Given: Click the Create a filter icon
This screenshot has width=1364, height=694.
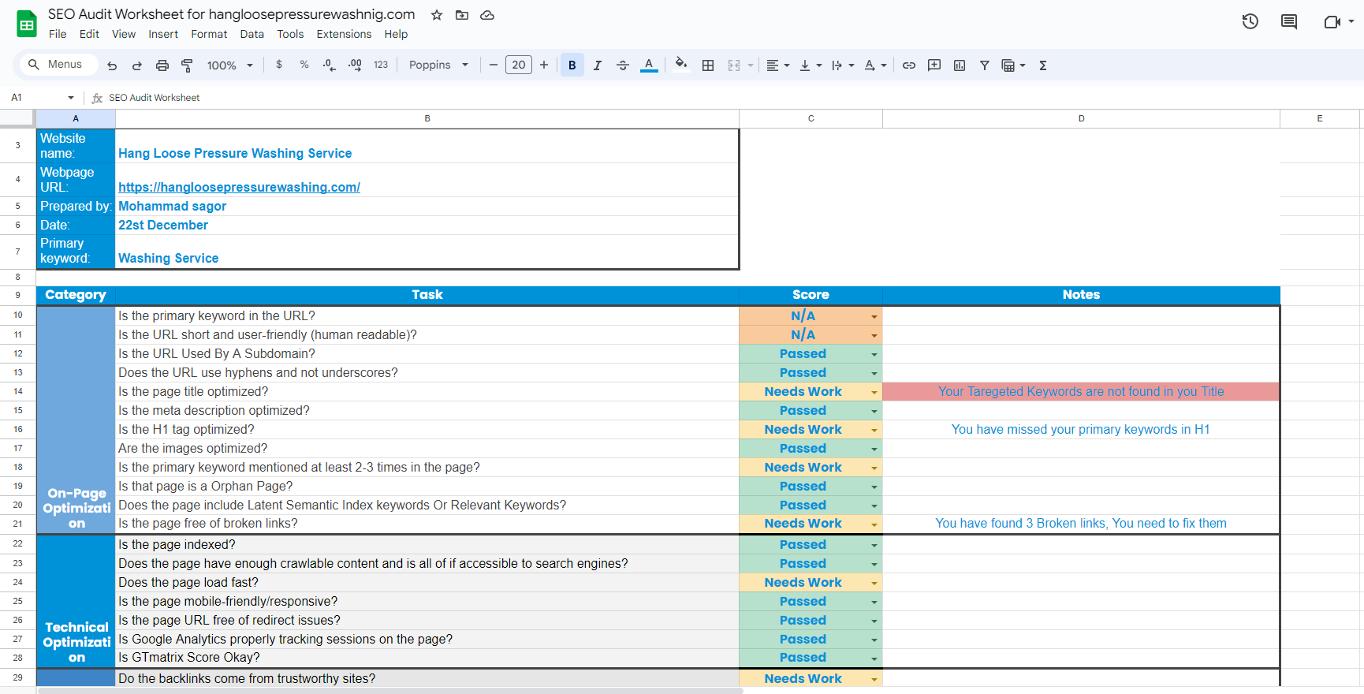Looking at the screenshot, I should 985,65.
